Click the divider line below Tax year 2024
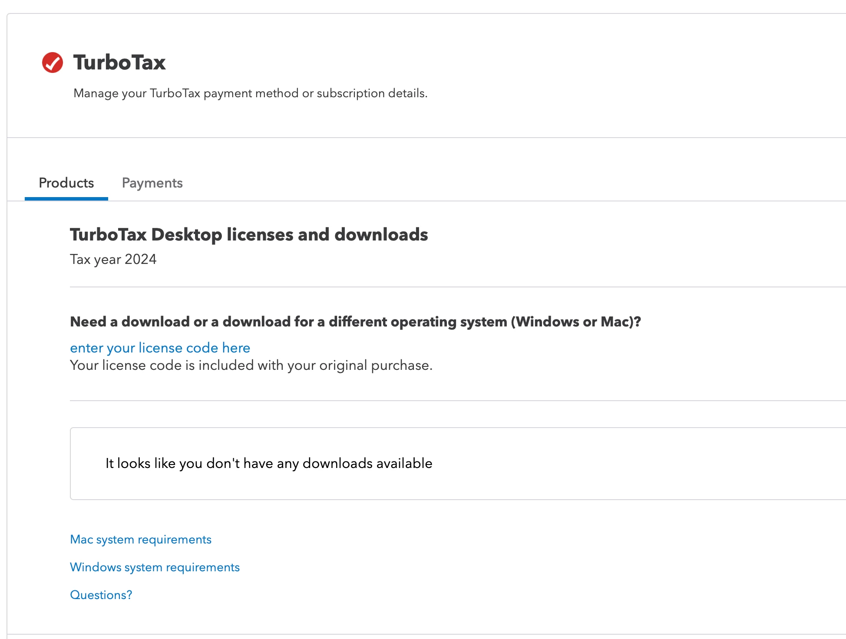846x639 pixels. pyautogui.click(x=434, y=287)
